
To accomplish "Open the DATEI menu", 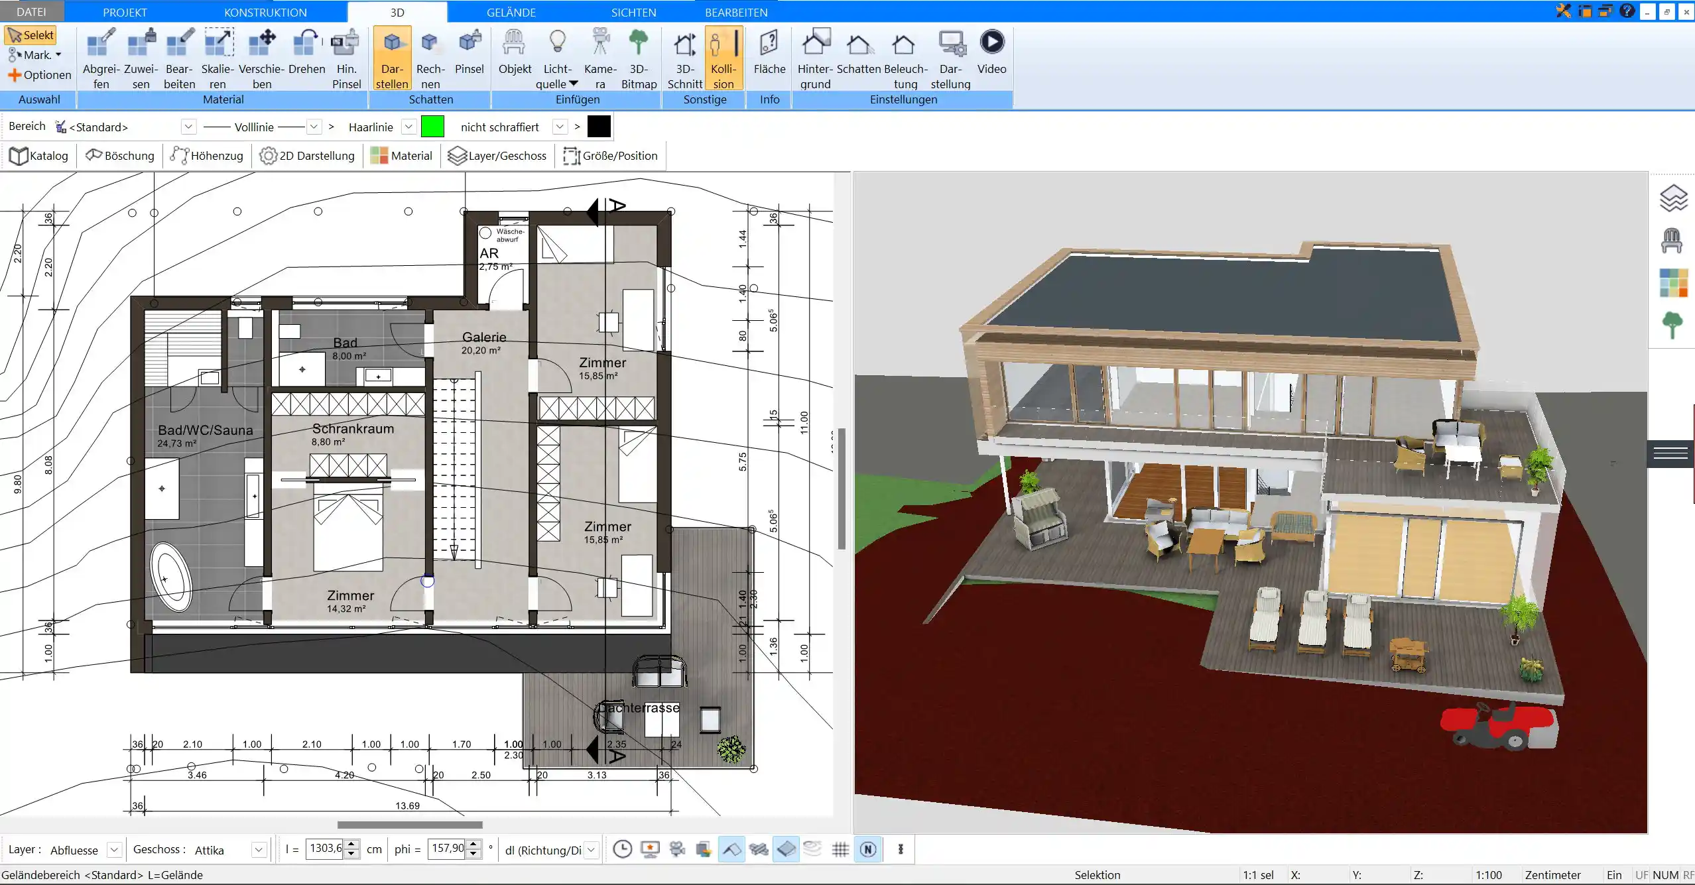I will coord(32,12).
